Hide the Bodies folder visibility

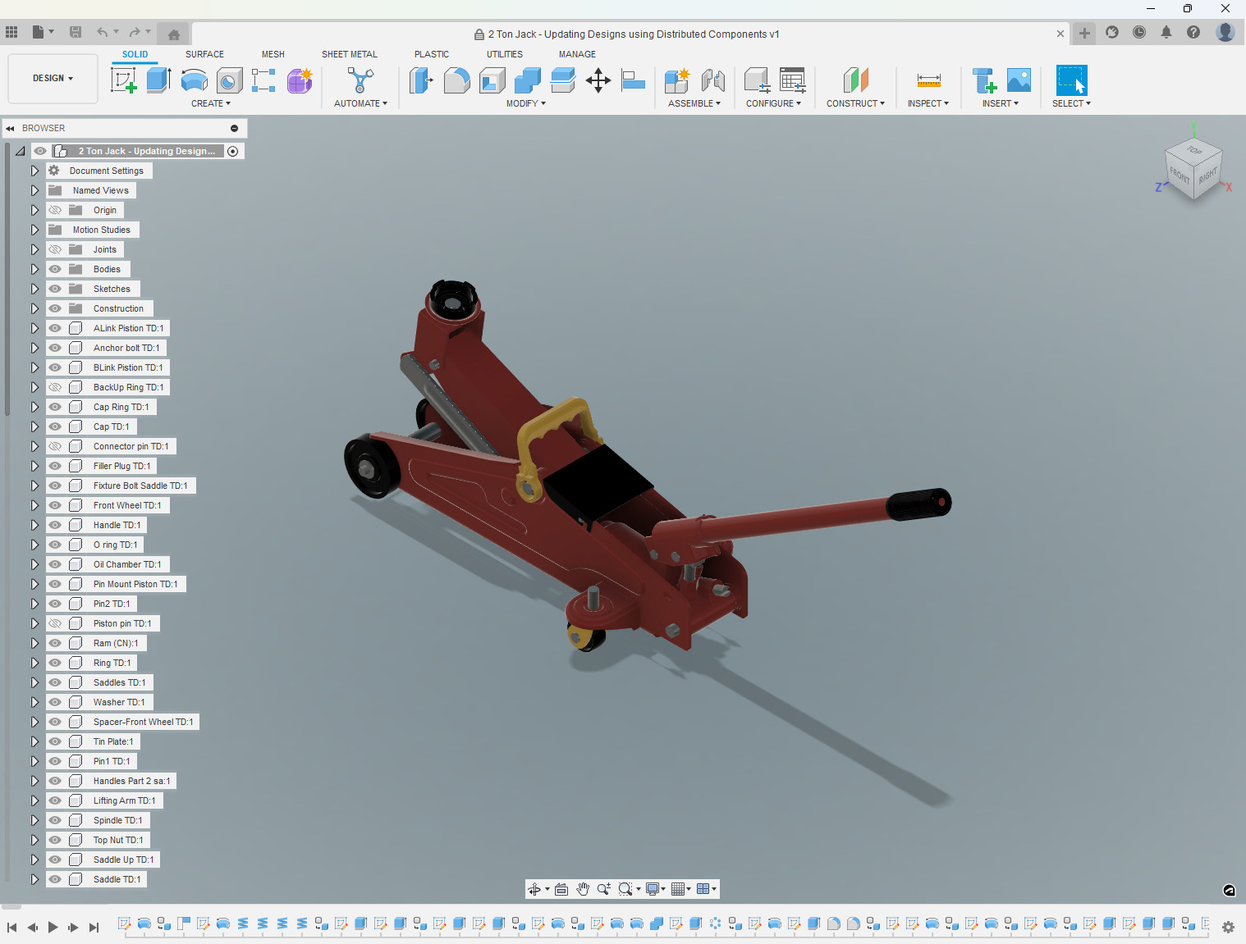coord(55,269)
